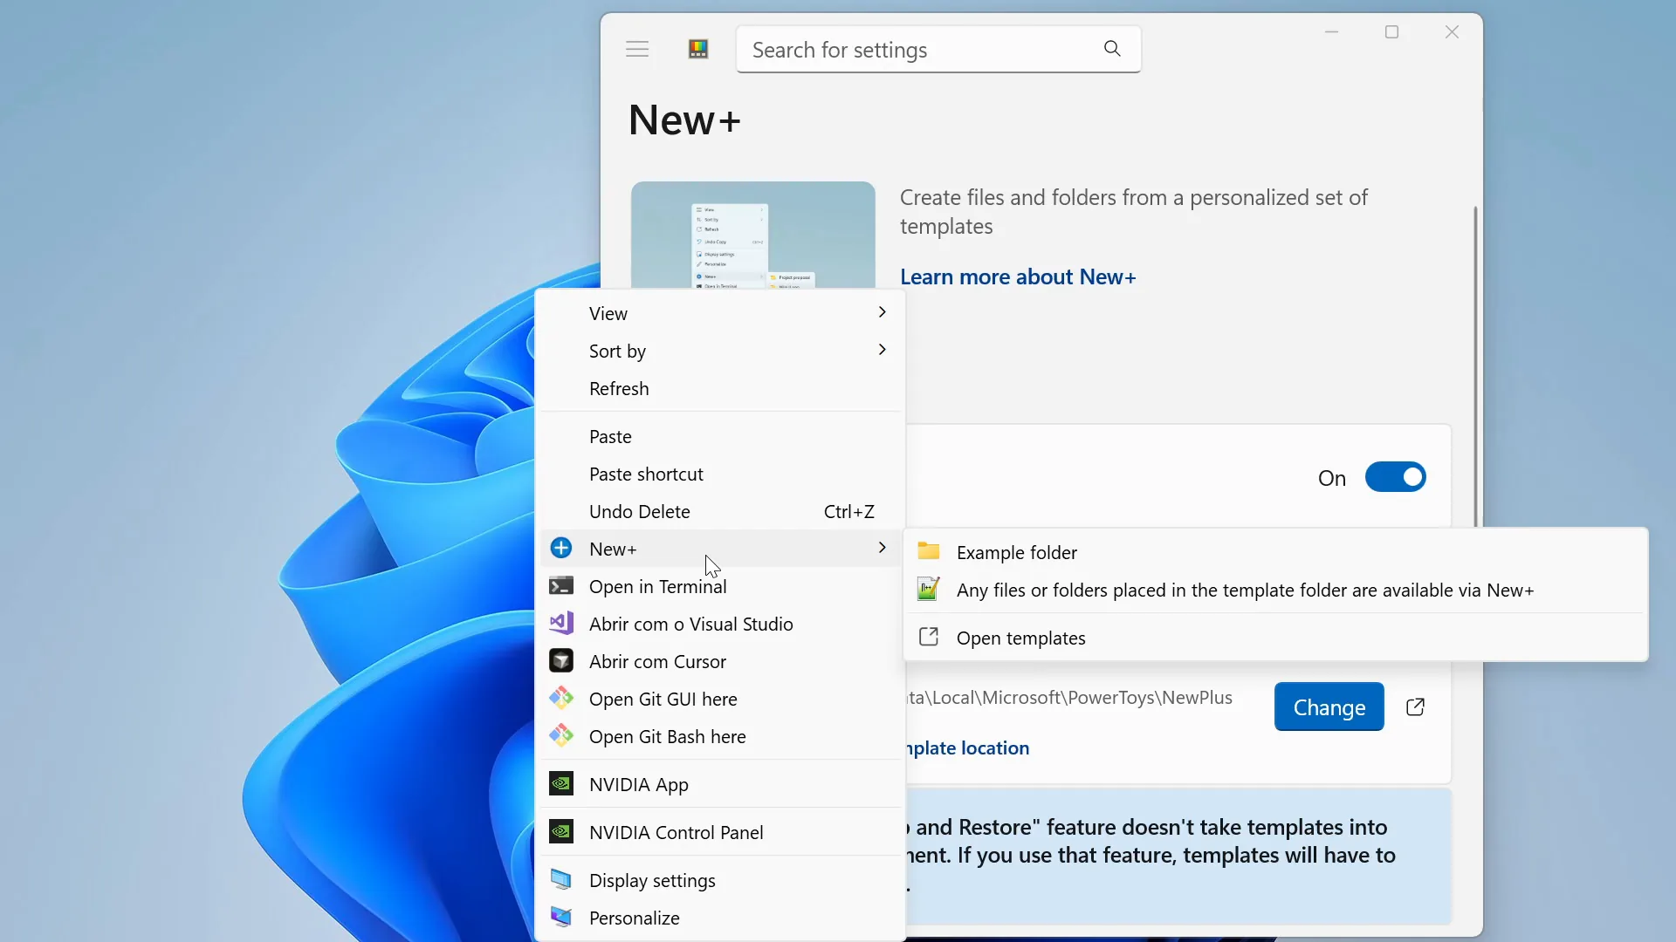Choose Paste from the context menu
The image size is (1676, 942).
pos(720,436)
